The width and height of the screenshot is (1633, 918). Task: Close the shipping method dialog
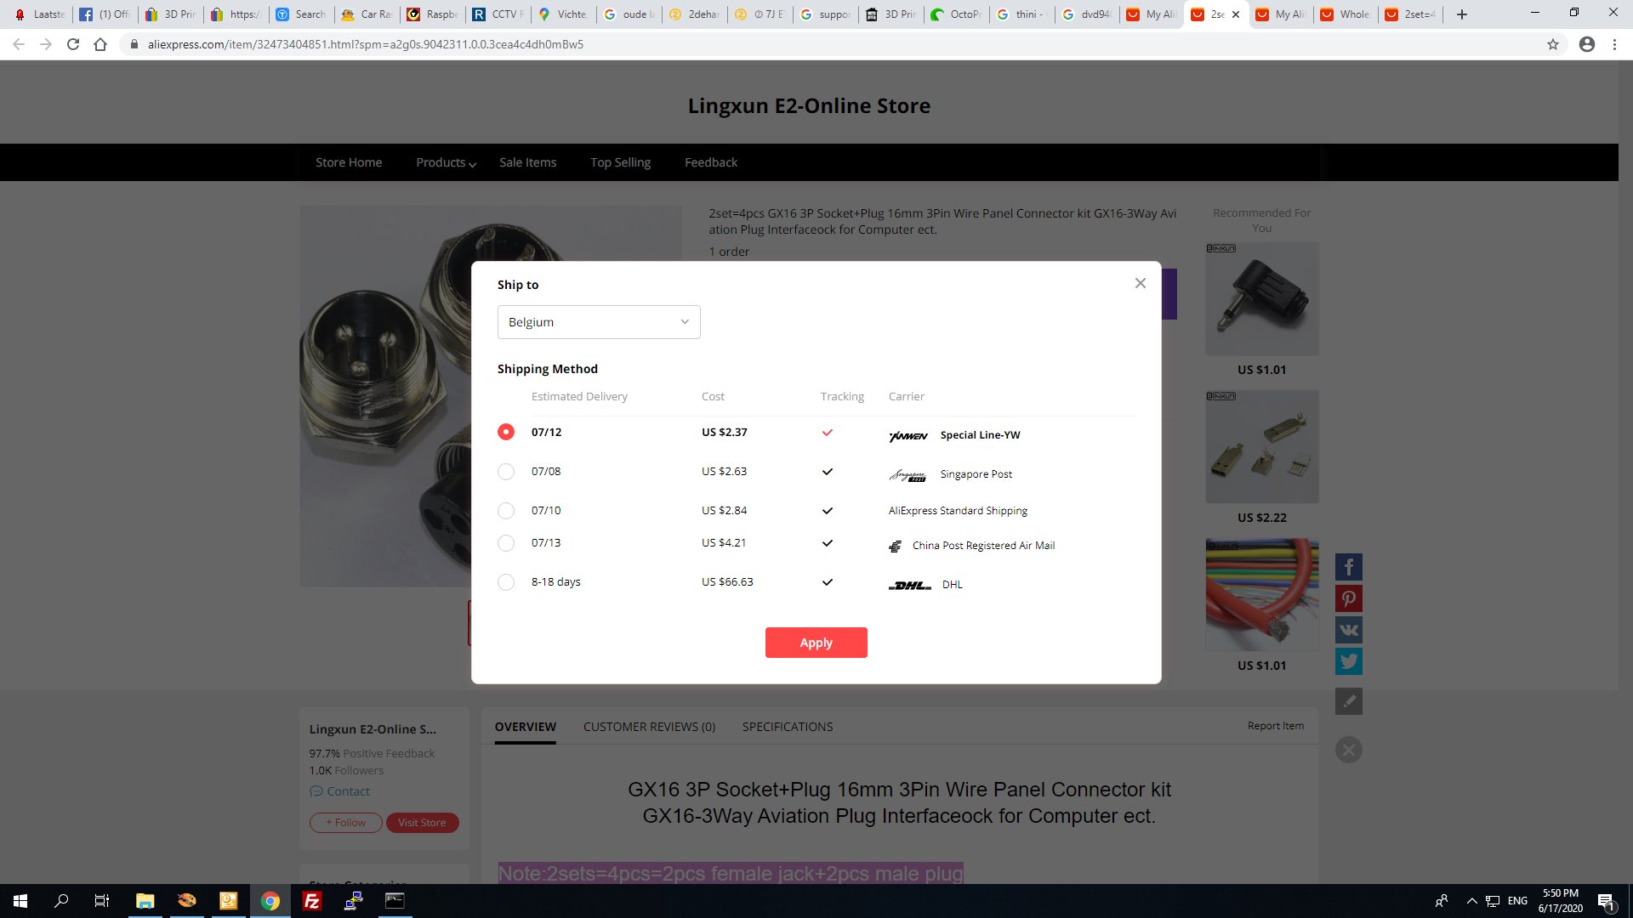coord(1141,283)
